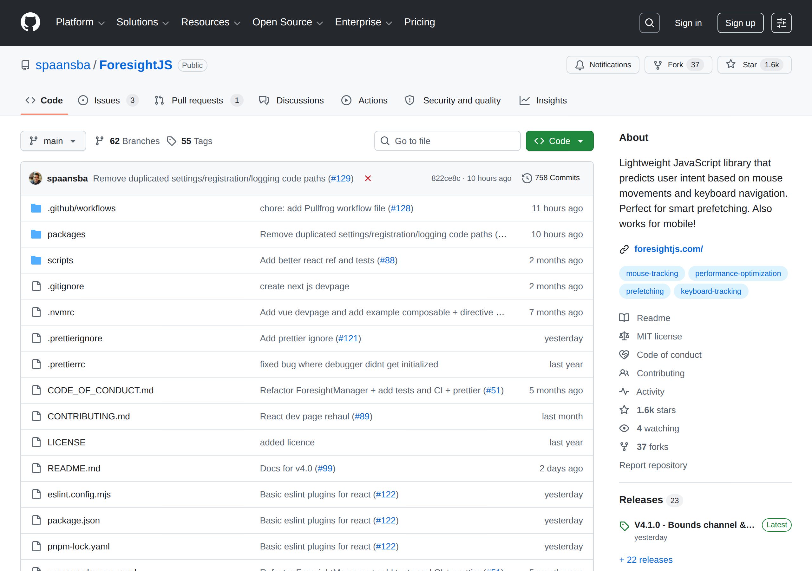Open commit hash 822ce8c
The width and height of the screenshot is (812, 571).
pos(446,178)
